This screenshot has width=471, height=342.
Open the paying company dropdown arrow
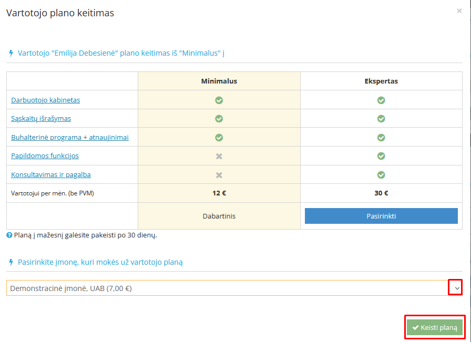455,288
